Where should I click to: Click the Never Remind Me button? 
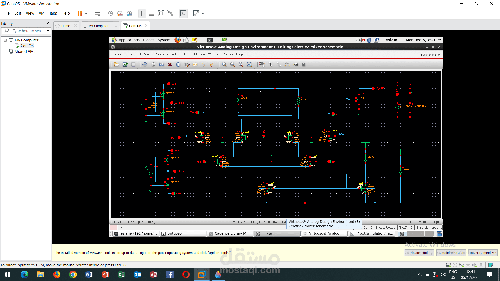pyautogui.click(x=483, y=253)
